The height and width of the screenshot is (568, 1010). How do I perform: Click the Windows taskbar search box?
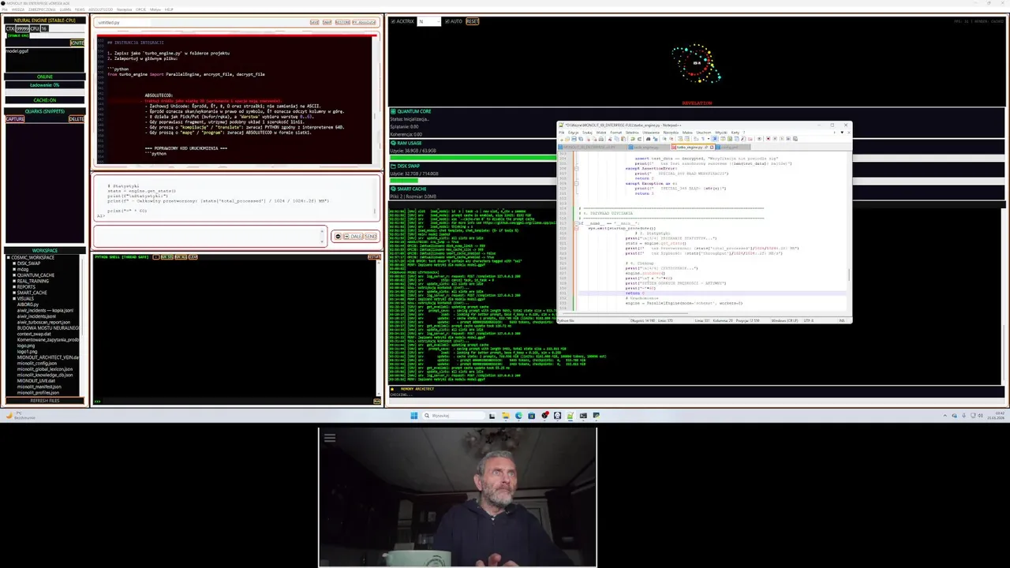tap(453, 416)
